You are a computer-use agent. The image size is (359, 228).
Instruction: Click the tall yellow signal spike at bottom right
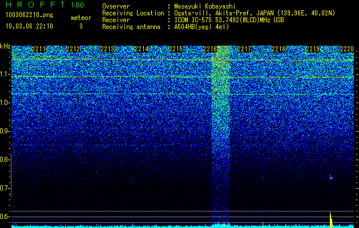click(331, 219)
